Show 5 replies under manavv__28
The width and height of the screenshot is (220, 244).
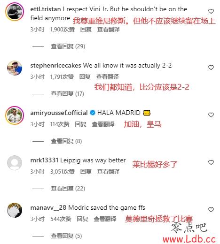(x=66, y=236)
